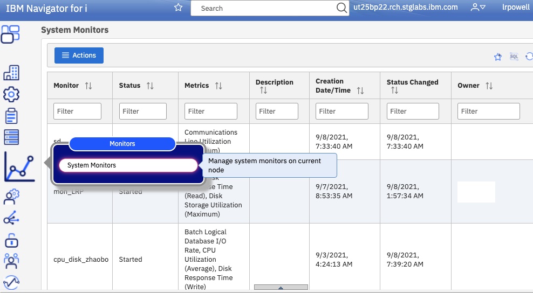Click the Creation Date/Time filter field
Screen dimensions: 533x293
click(341, 111)
